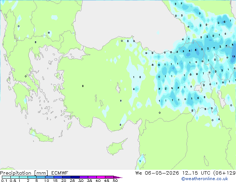Click the legend label "50"
The image size is (236, 182).
pos(115,181)
